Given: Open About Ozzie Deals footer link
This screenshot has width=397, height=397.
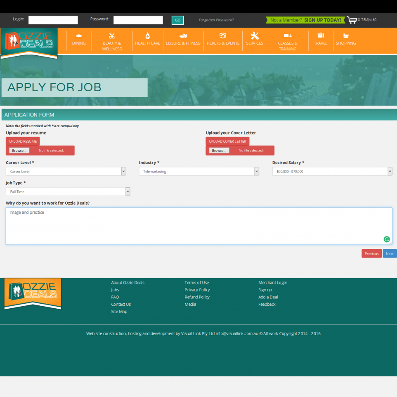Looking at the screenshot, I should (128, 283).
